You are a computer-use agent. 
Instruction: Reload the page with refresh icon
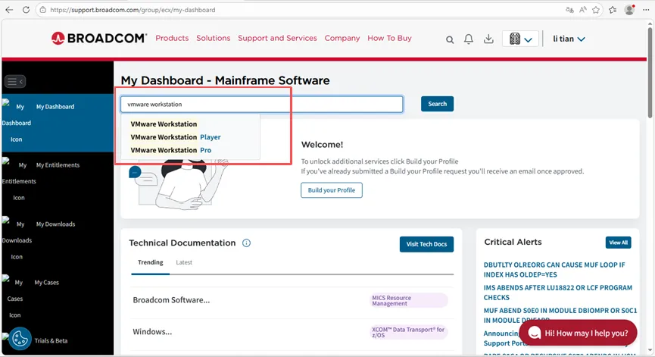pos(26,10)
